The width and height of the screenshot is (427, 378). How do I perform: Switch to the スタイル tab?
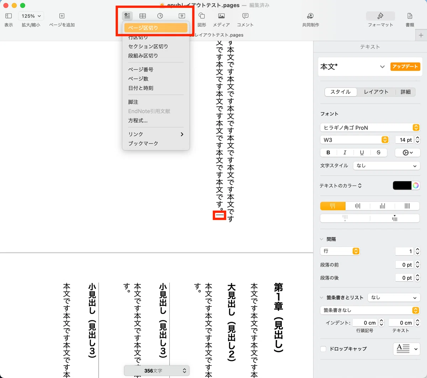coord(341,92)
